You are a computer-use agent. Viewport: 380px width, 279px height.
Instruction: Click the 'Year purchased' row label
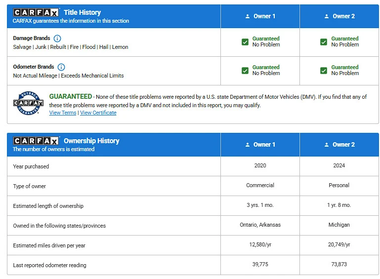click(31, 166)
